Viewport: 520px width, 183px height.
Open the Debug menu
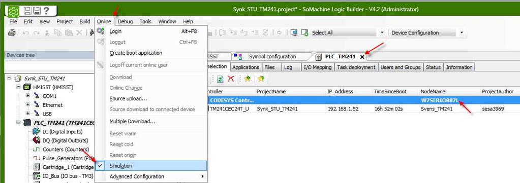point(126,21)
